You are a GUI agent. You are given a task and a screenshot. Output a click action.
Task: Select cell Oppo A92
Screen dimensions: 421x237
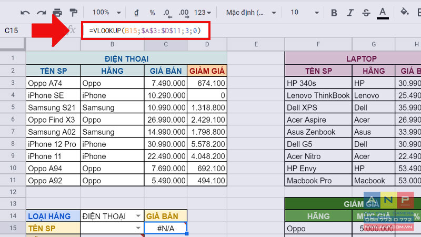click(x=53, y=180)
